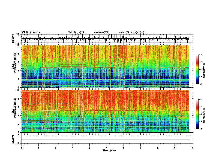Screen dimensions: 216x166
Task: Click the "6" kHz tick on ch.2 frequency axis
Action: [19, 107]
